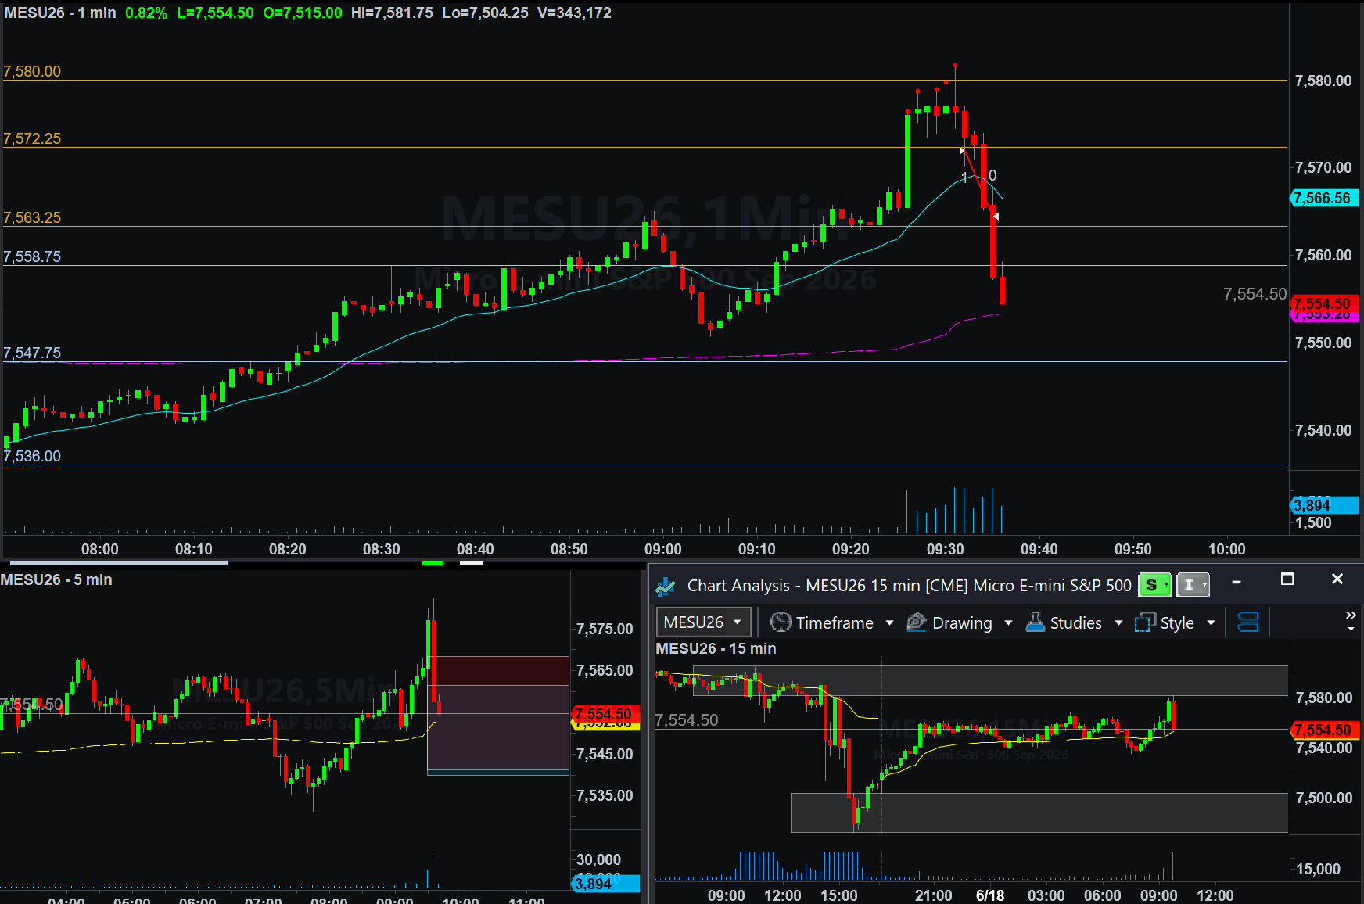Open the MESU26 symbol dropdown
This screenshot has height=904, width=1364.
point(703,622)
